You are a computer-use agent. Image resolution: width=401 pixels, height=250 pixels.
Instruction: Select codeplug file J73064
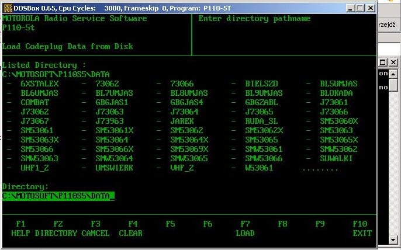pyautogui.click(x=184, y=112)
